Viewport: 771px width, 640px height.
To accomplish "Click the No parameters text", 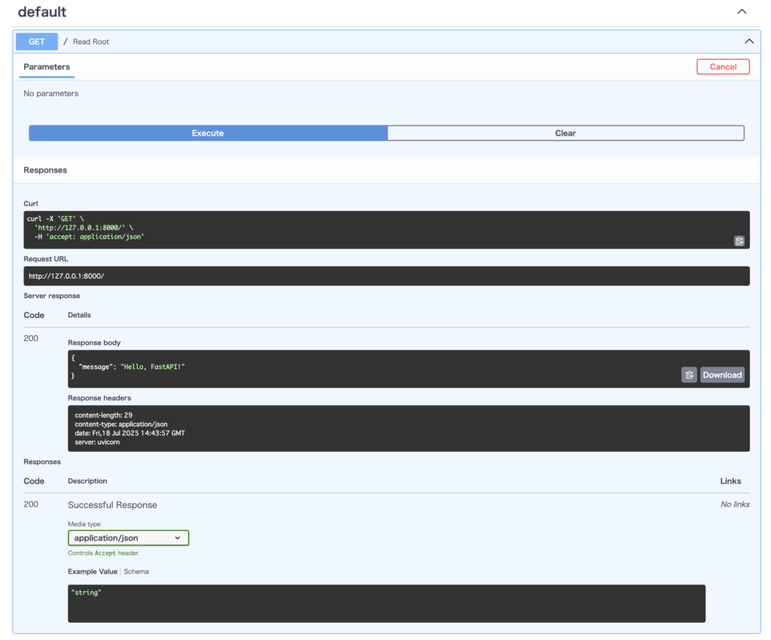I will [51, 93].
